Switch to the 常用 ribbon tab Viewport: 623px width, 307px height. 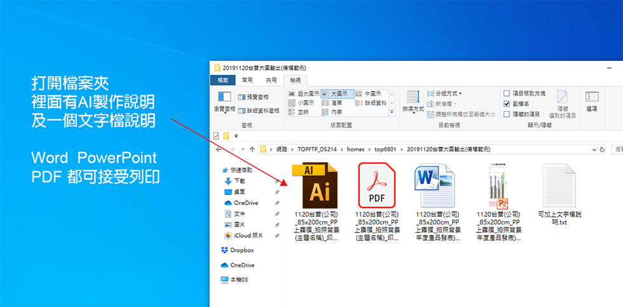(x=247, y=80)
